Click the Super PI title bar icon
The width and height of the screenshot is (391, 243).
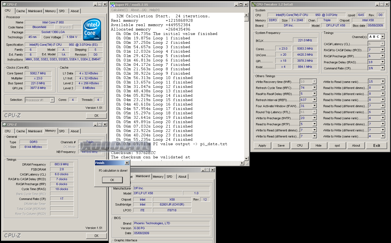pyautogui.click(x=112, y=4)
